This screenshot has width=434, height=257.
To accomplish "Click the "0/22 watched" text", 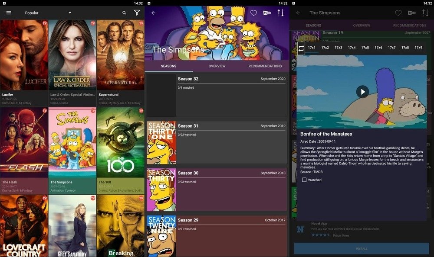I will [187, 135].
